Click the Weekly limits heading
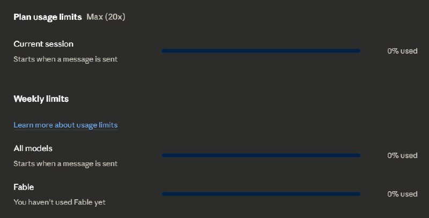Screen dimensions: 429x218 pyautogui.click(x=41, y=99)
